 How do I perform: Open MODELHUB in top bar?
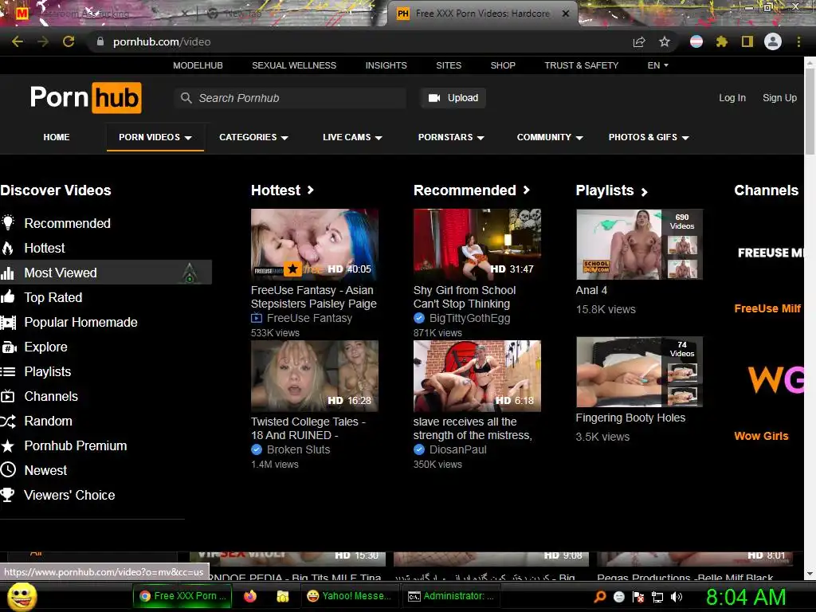click(x=198, y=65)
